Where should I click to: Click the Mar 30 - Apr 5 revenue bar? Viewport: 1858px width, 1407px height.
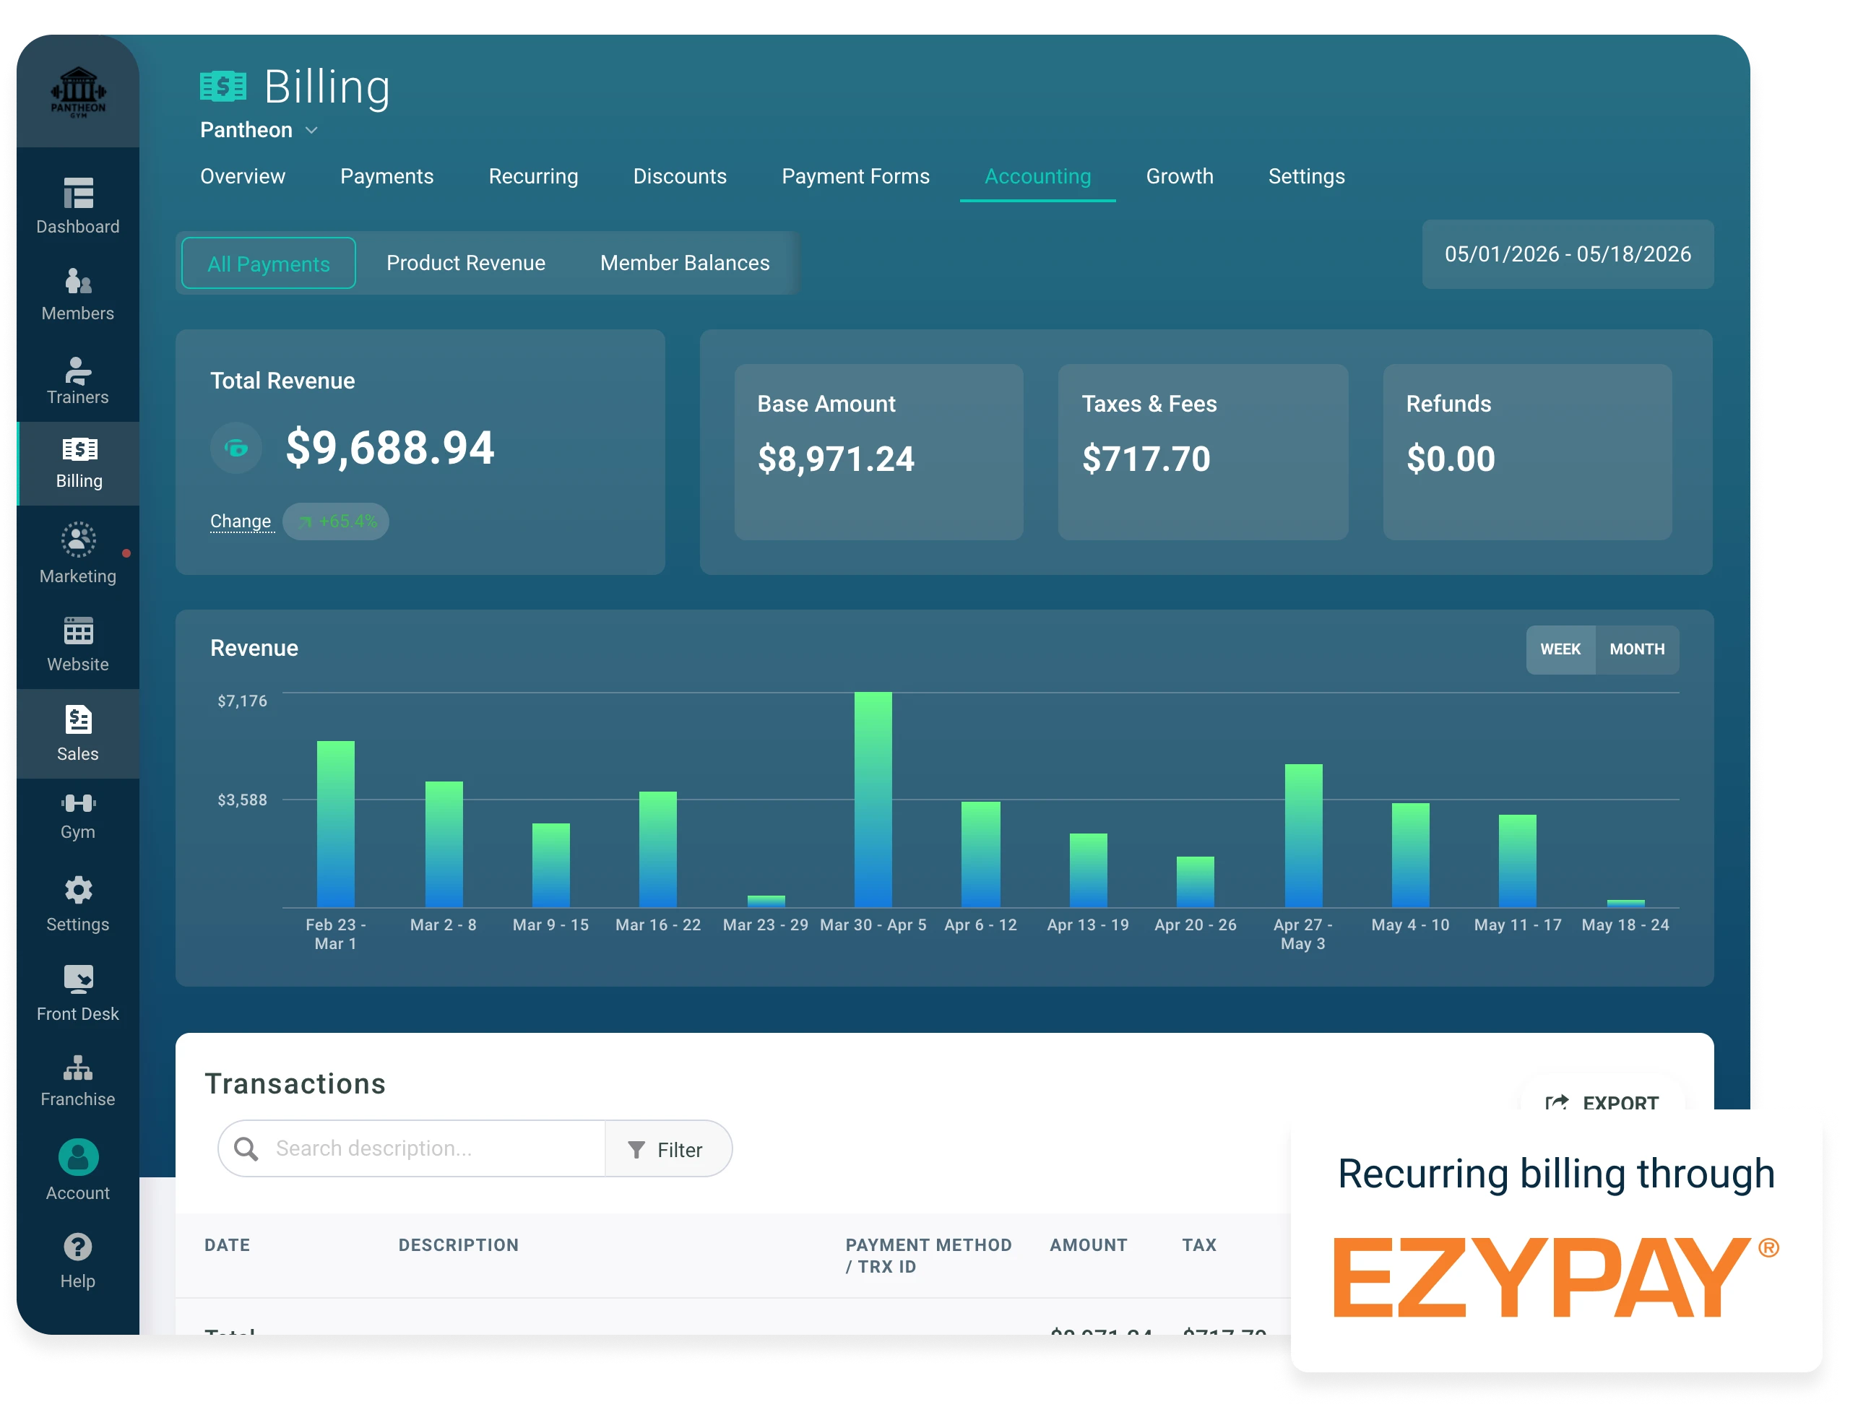coord(873,800)
